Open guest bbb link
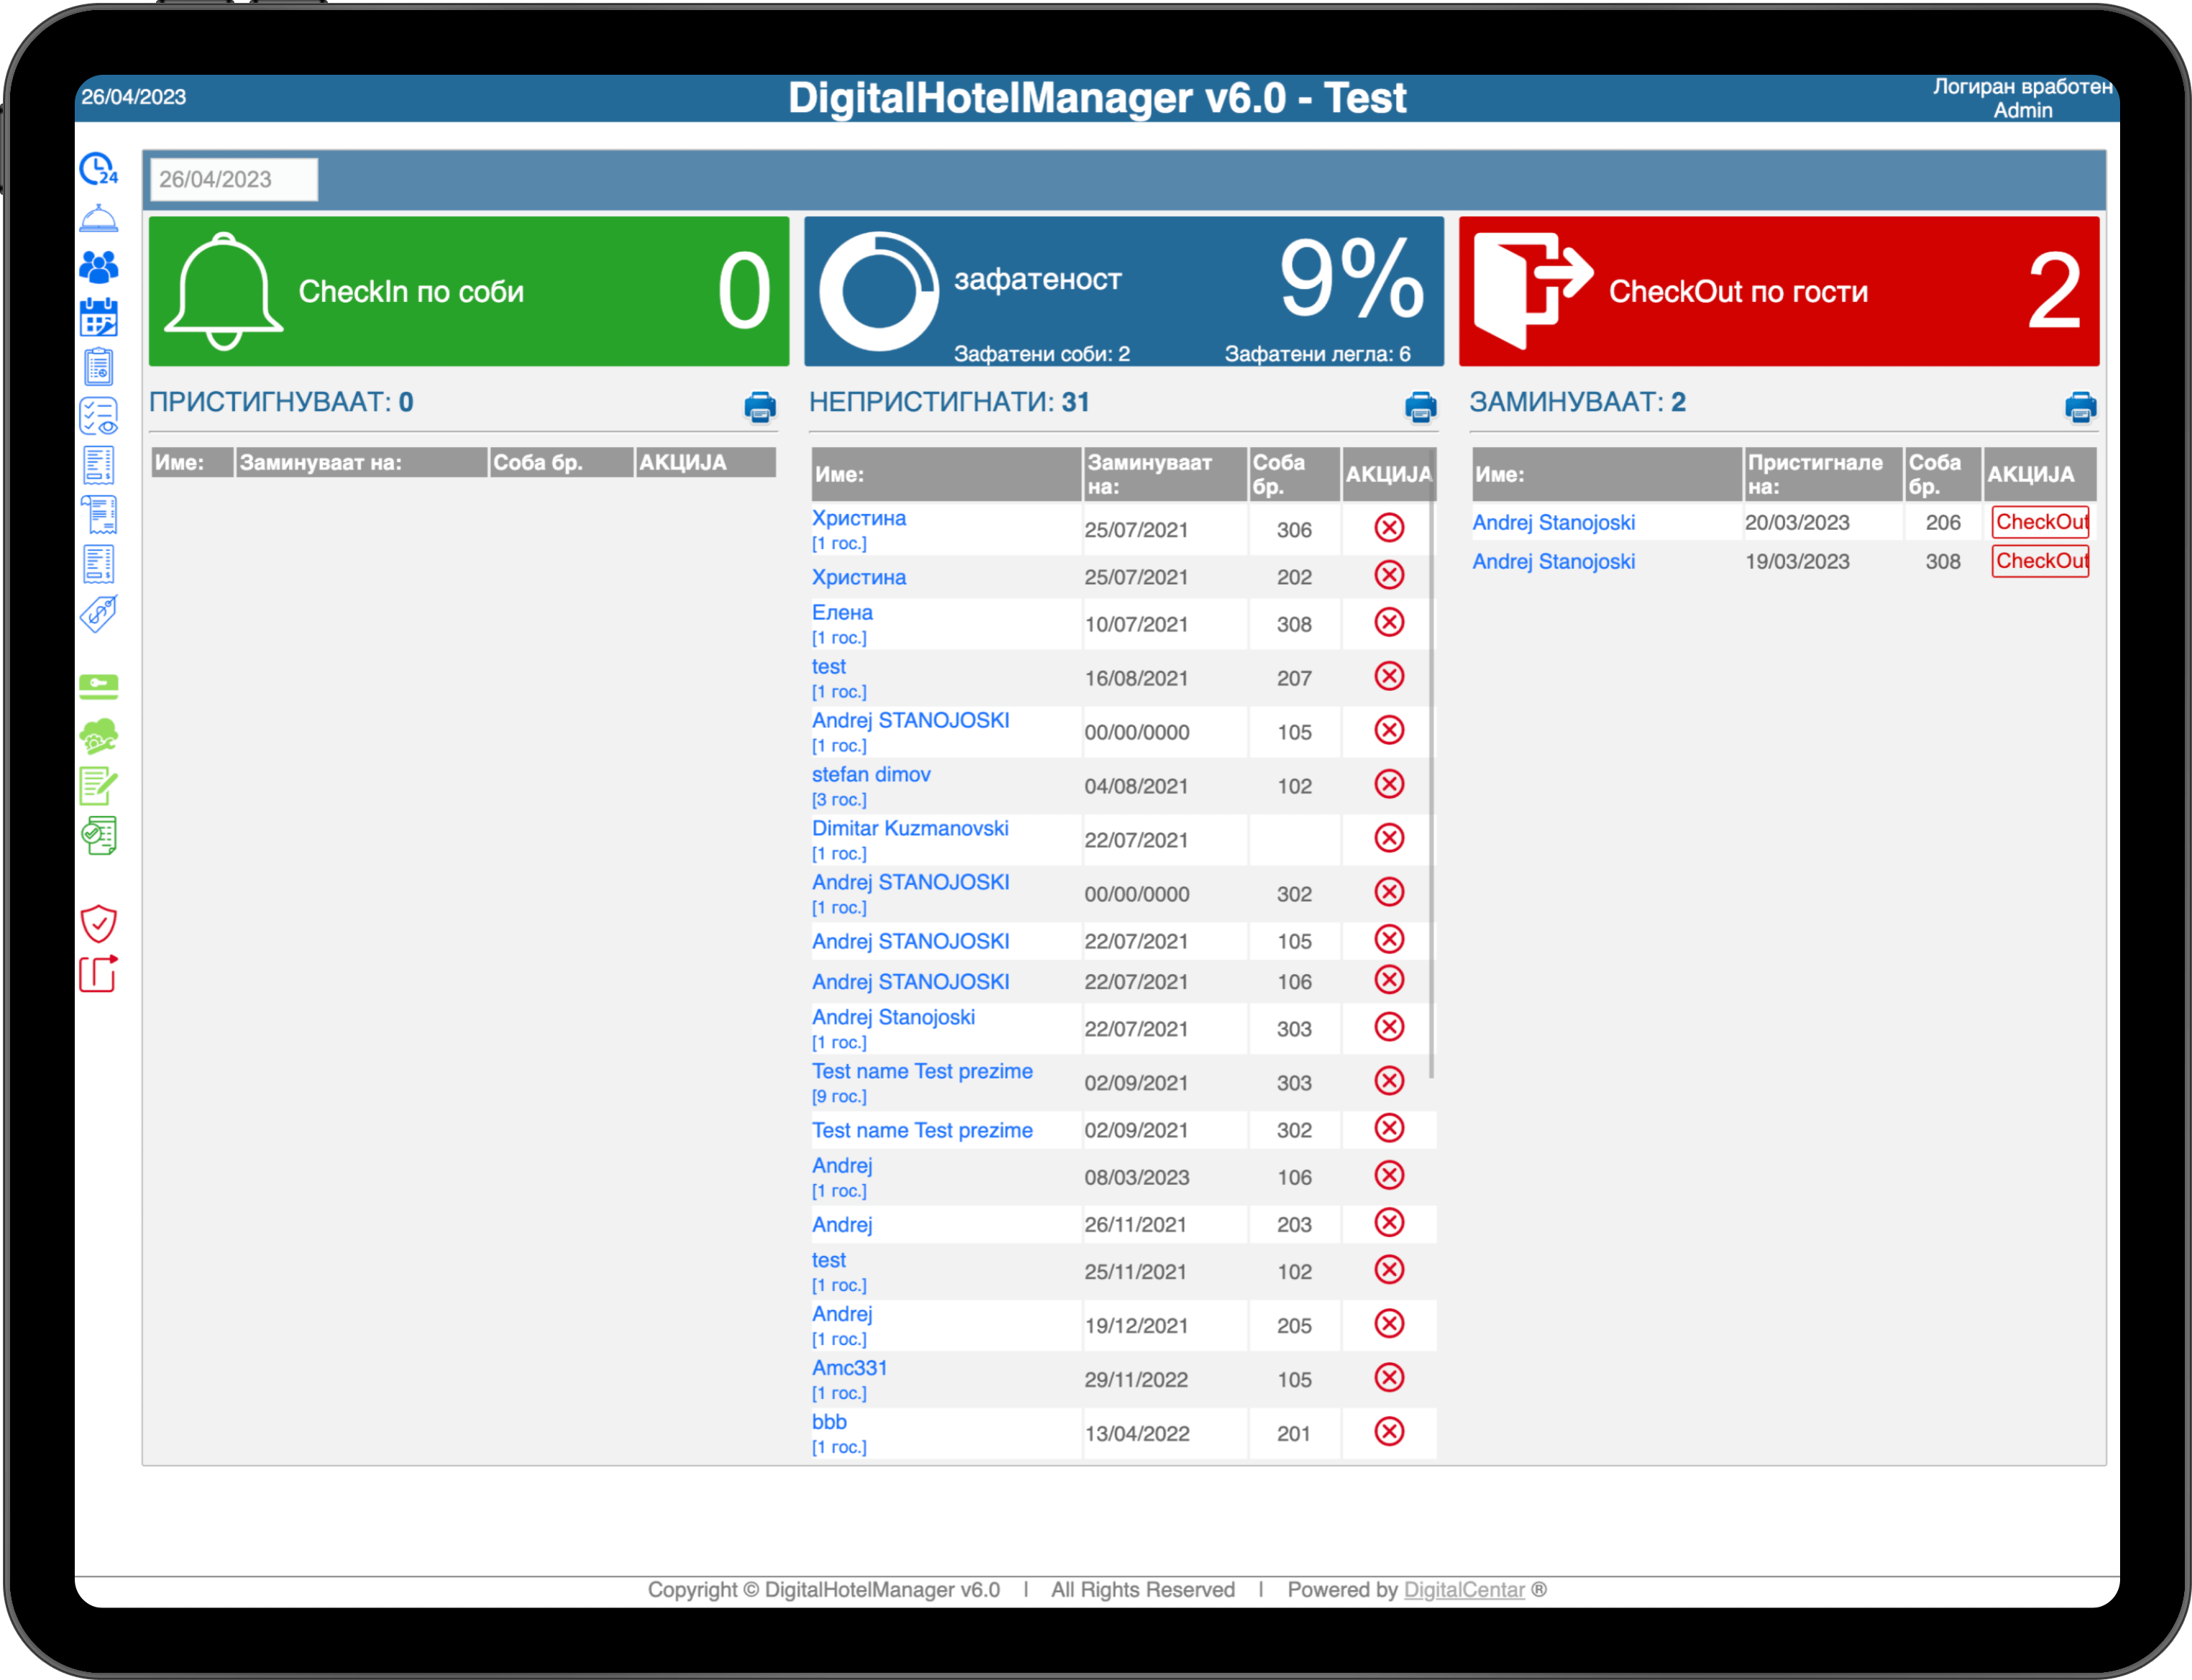The width and height of the screenshot is (2192, 1680). click(x=829, y=1422)
